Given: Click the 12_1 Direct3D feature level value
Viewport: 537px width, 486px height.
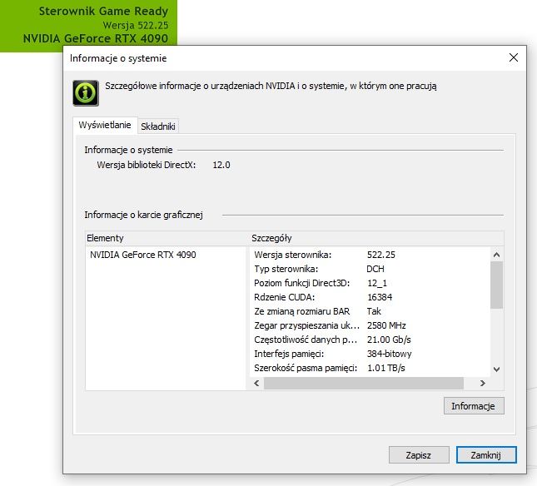Looking at the screenshot, I should (x=376, y=283).
